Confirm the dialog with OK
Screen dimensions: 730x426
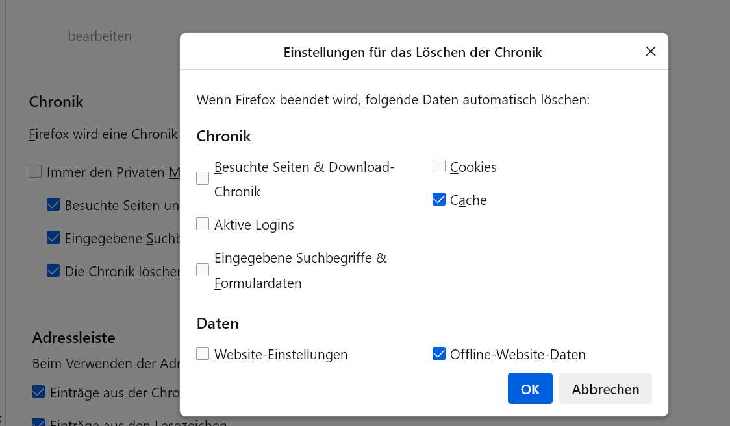point(530,388)
